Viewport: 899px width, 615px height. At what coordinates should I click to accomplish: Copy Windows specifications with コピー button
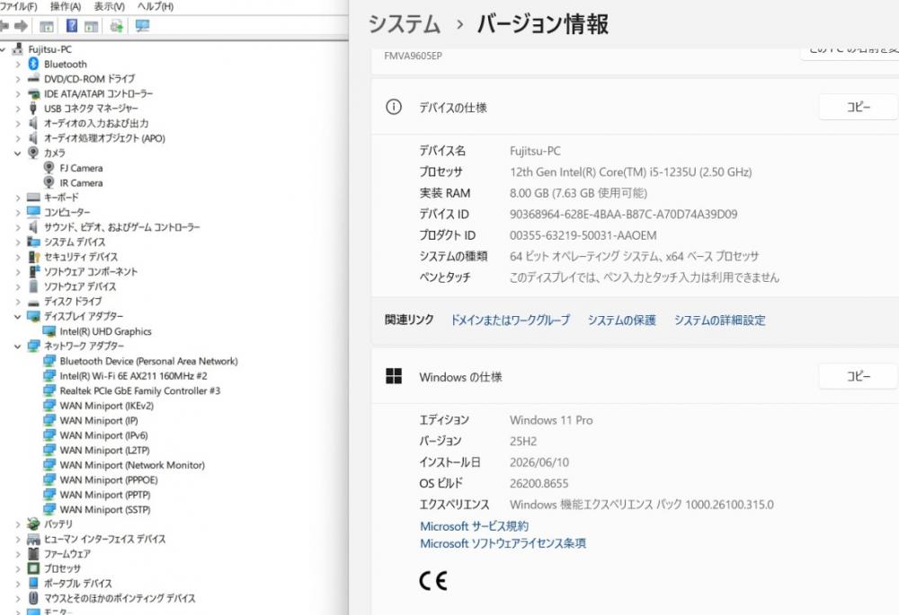click(858, 376)
